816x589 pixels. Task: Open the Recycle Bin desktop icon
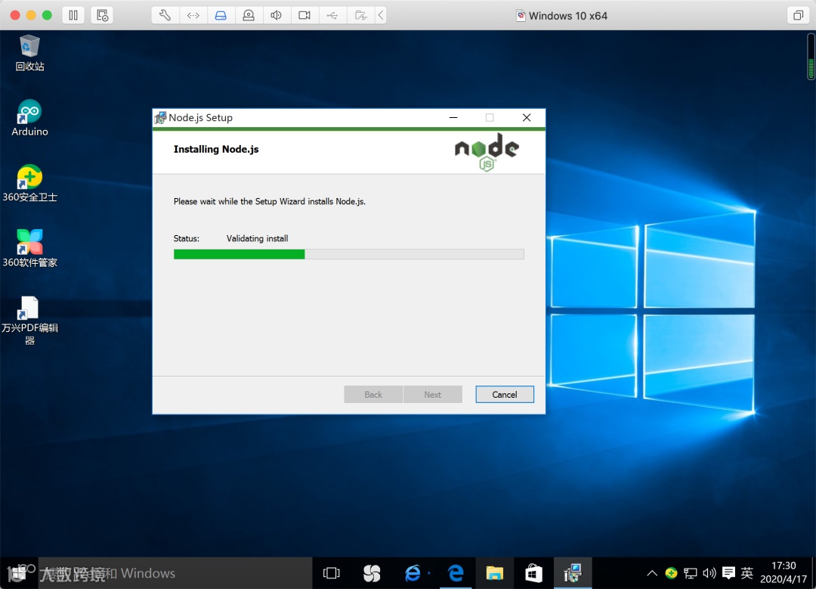[x=29, y=53]
